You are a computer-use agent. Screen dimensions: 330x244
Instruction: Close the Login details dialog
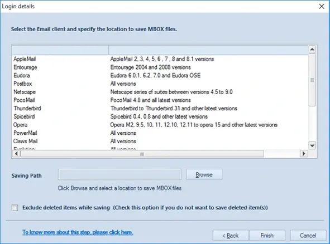(x=322, y=6)
